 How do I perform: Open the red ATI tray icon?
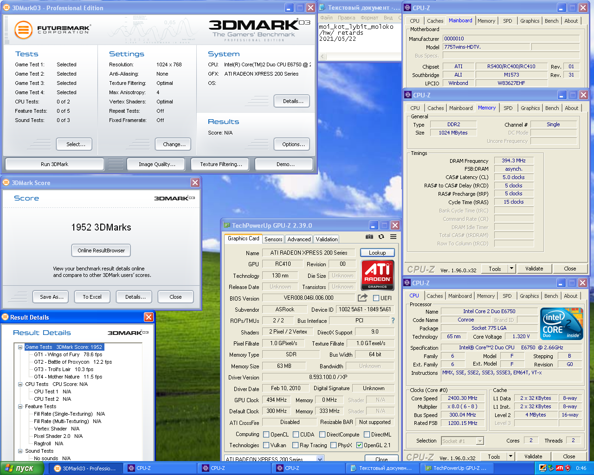click(x=559, y=468)
